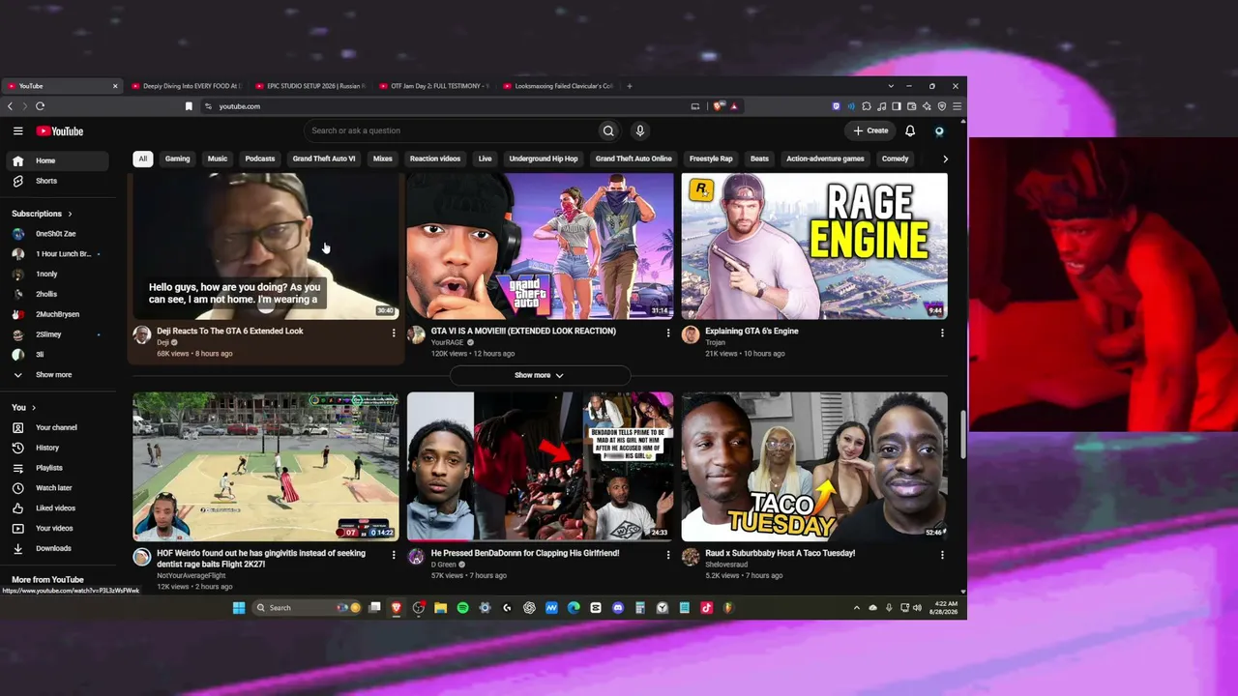Screen dimensions: 1238x696
Task: Click the page vertical scrollbar thumb
Action: coord(962,435)
